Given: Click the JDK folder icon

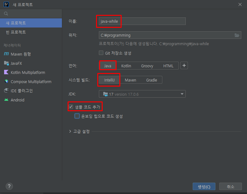Looking at the screenshot, I should click(x=105, y=94).
